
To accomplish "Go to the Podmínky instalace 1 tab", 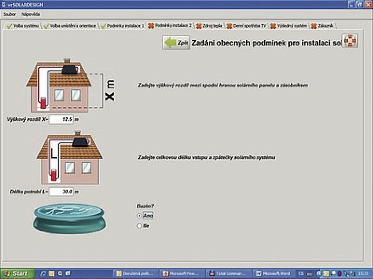I will [122, 26].
